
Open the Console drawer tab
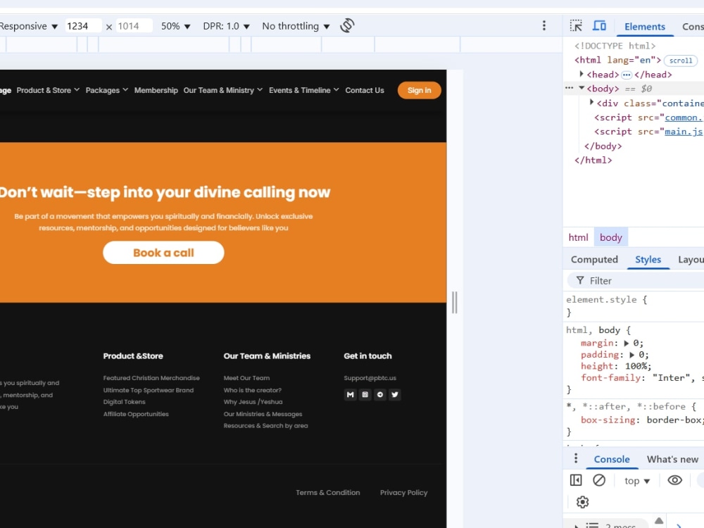coord(612,459)
